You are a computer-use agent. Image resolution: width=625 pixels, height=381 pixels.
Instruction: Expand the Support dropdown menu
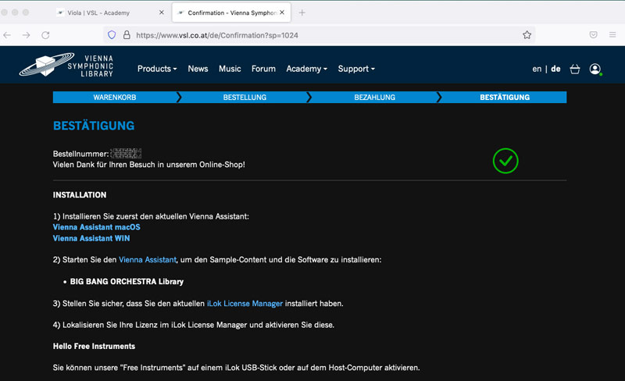pos(356,69)
